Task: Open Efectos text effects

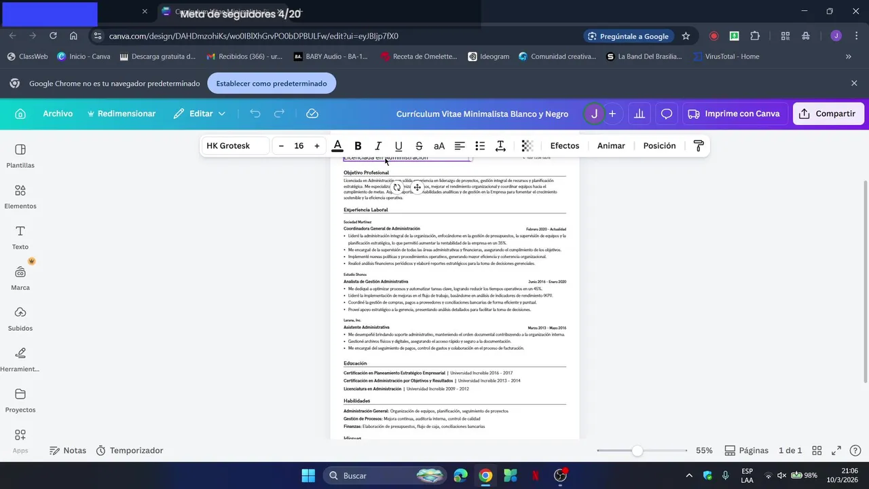Action: pyautogui.click(x=565, y=146)
